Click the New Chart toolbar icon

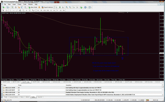tap(3, 7)
